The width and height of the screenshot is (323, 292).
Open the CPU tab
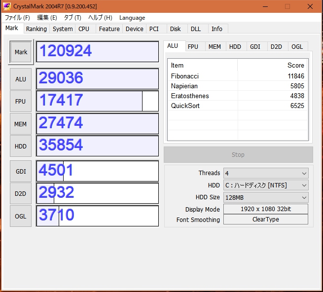pyautogui.click(x=84, y=29)
